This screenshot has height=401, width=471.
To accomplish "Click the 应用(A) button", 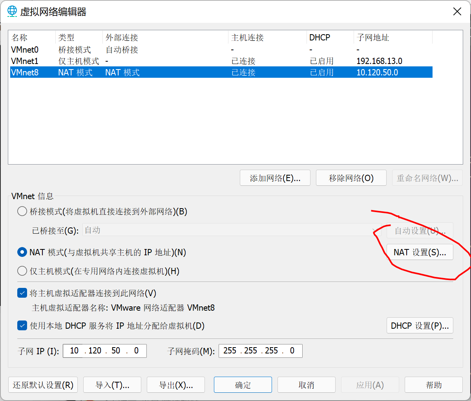I will click(x=370, y=385).
